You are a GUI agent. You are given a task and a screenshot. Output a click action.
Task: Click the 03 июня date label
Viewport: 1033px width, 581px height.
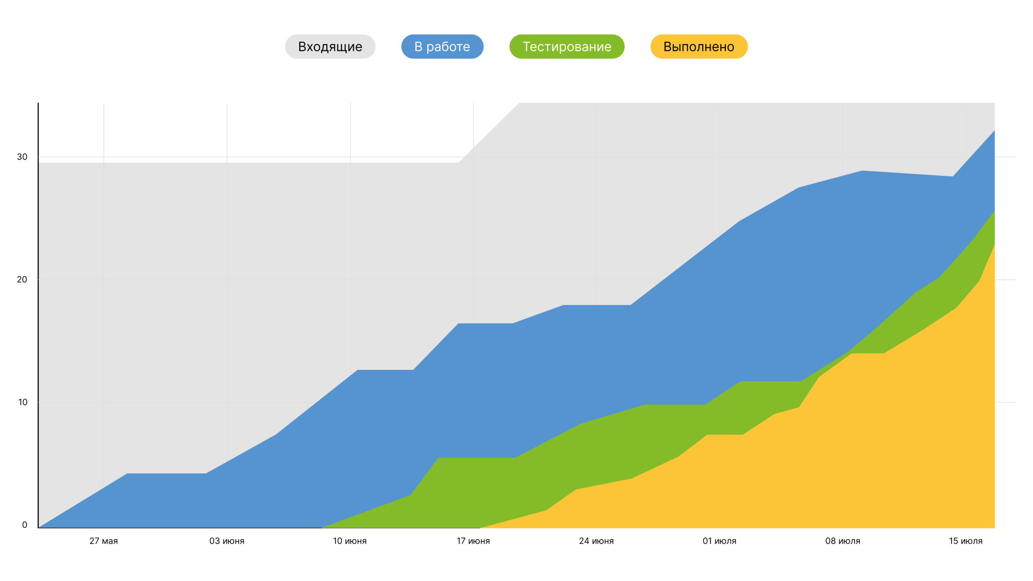tap(226, 541)
